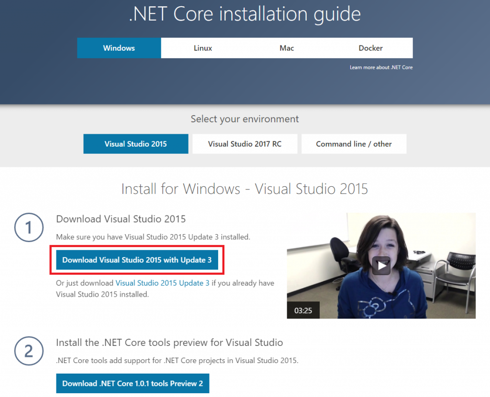This screenshot has width=490, height=397.
Task: Open the Visual Studio 2015 Update 3 link
Action: (163, 283)
